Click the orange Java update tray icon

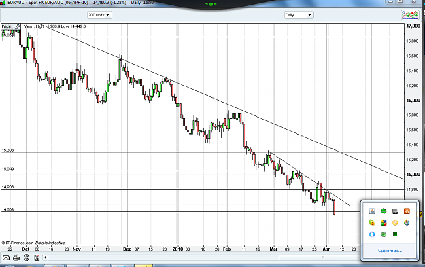pos(407,211)
